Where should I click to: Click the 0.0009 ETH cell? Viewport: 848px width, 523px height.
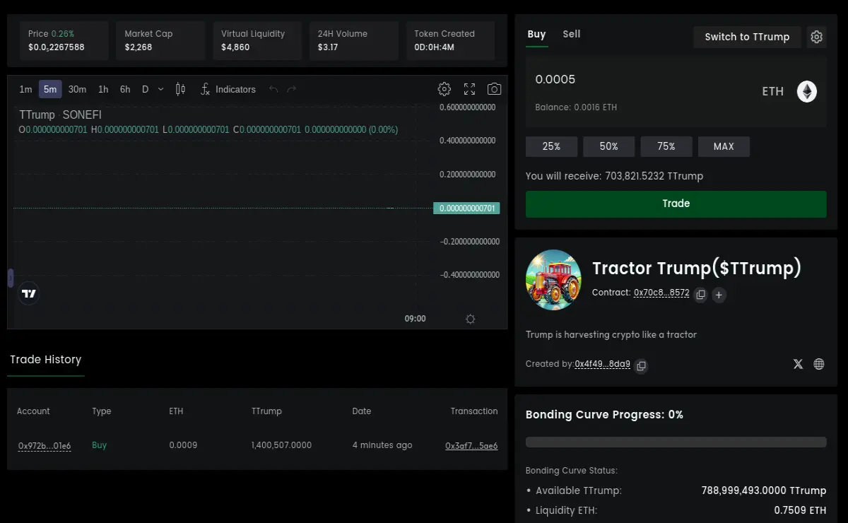183,445
